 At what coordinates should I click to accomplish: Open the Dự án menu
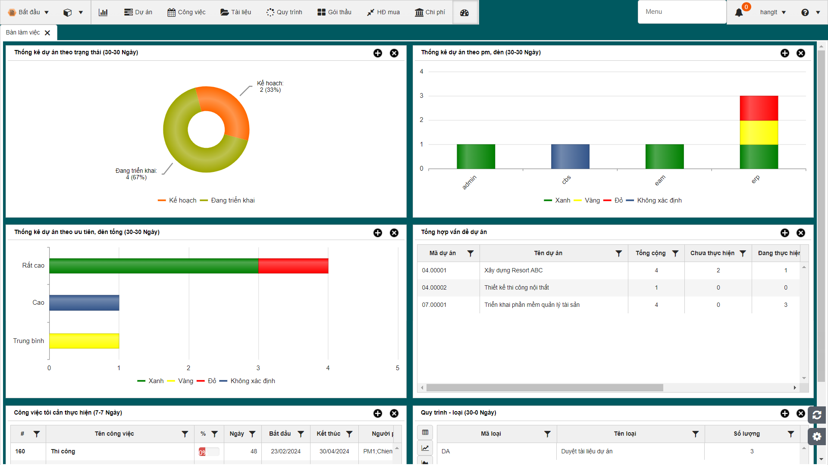138,12
